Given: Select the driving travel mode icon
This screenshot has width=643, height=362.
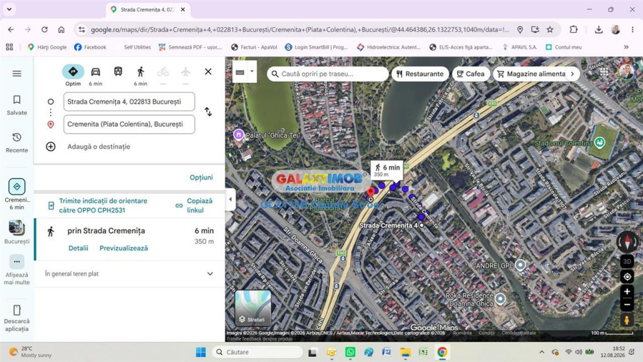Looking at the screenshot, I should coord(95,72).
